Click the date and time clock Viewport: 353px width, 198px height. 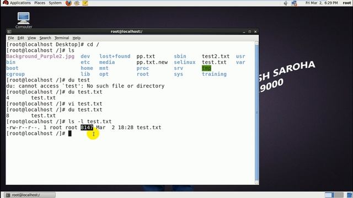[322, 3]
